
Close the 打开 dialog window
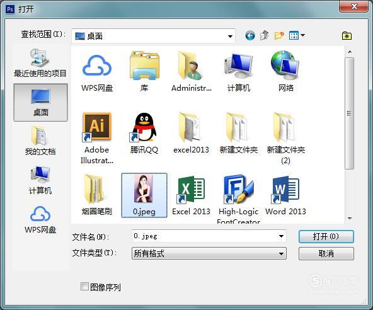pos(354,6)
